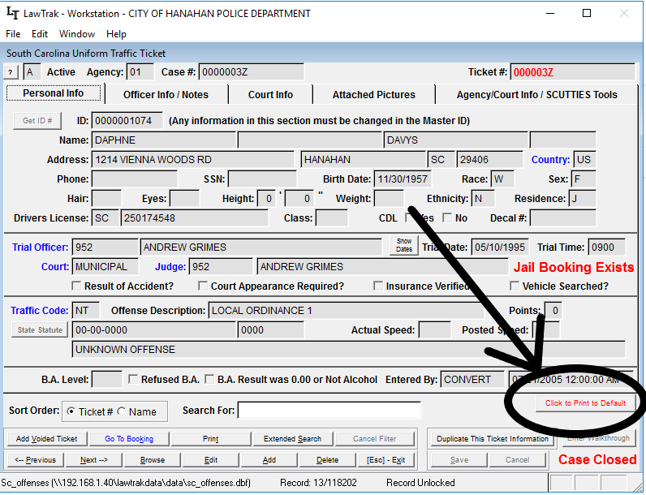Screen dimensions: 646x495
Task: Click the address field 1214 VIENNA WOODS RD
Action: click(193, 159)
